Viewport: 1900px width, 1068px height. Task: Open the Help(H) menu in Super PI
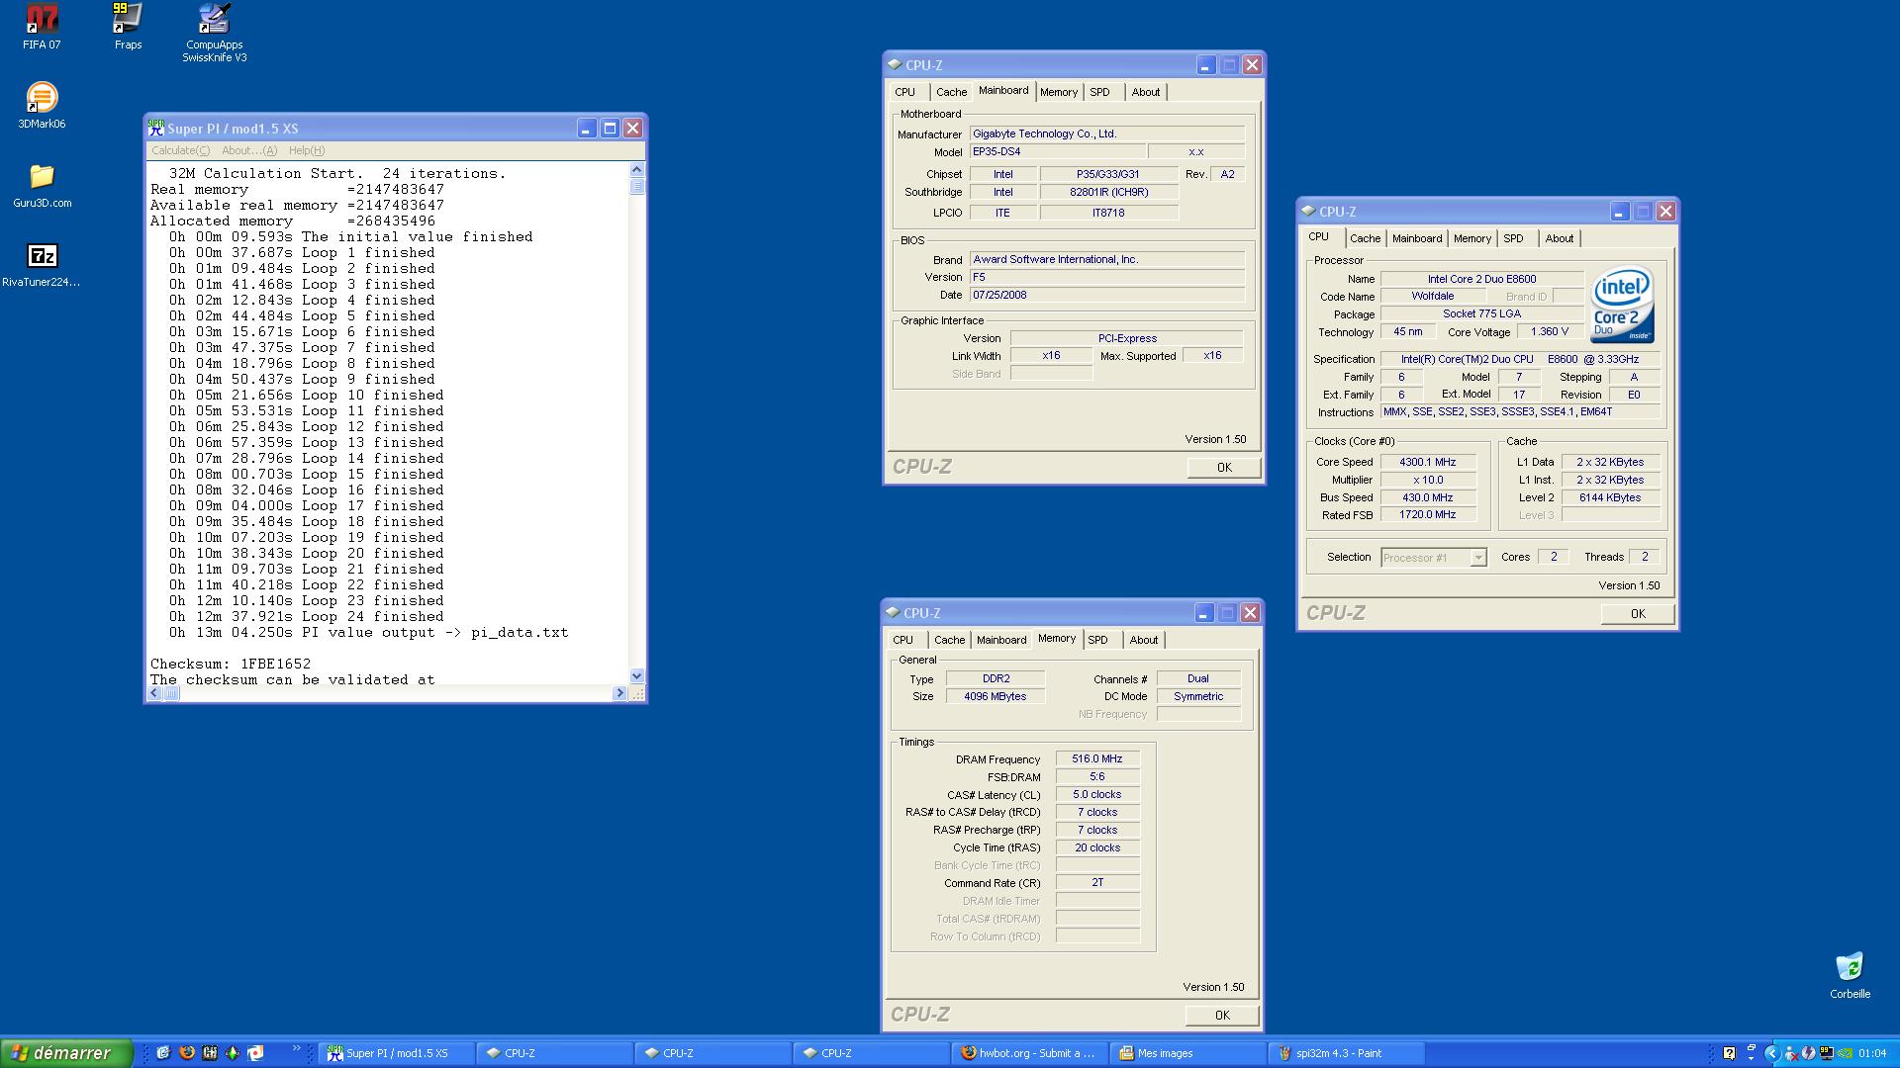point(306,150)
